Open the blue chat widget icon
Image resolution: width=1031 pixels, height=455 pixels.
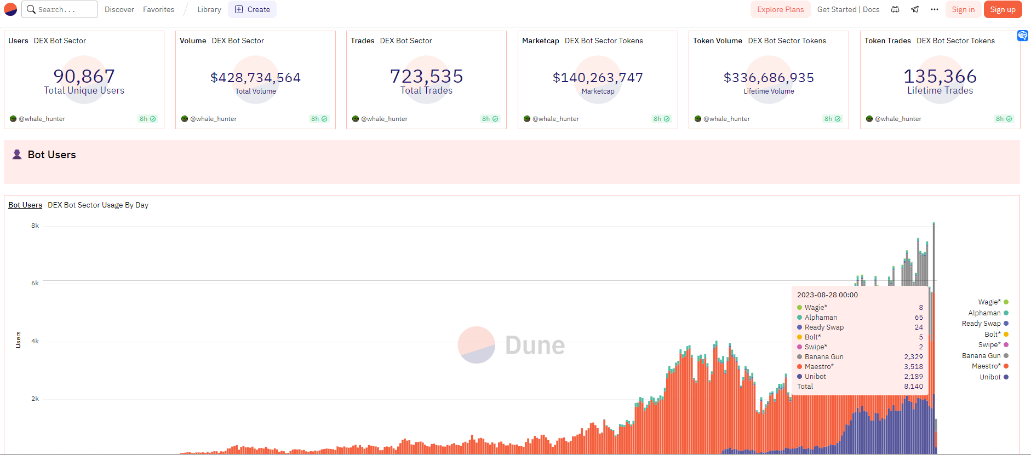coord(1022,36)
